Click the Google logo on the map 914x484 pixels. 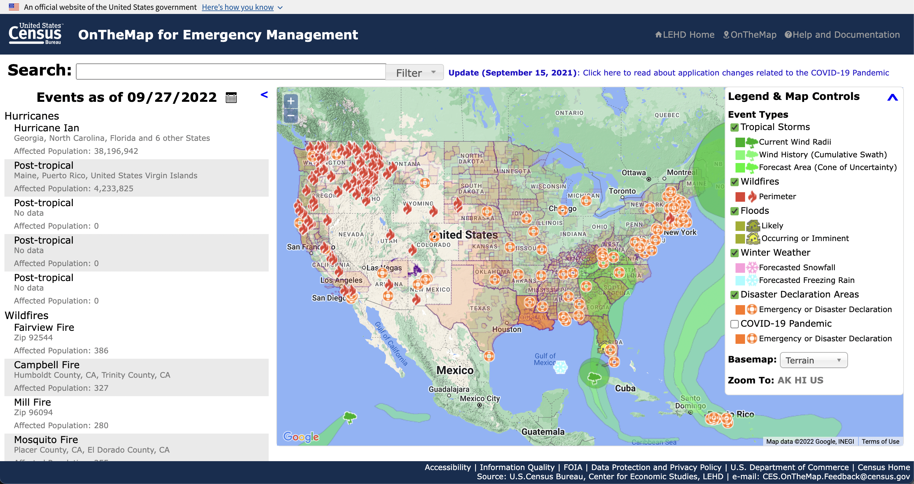[301, 437]
